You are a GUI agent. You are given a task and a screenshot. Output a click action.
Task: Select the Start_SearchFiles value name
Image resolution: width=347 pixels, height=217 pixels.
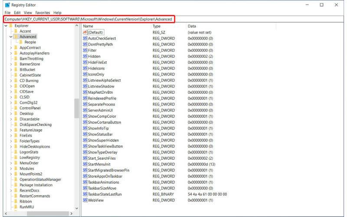(x=102, y=158)
